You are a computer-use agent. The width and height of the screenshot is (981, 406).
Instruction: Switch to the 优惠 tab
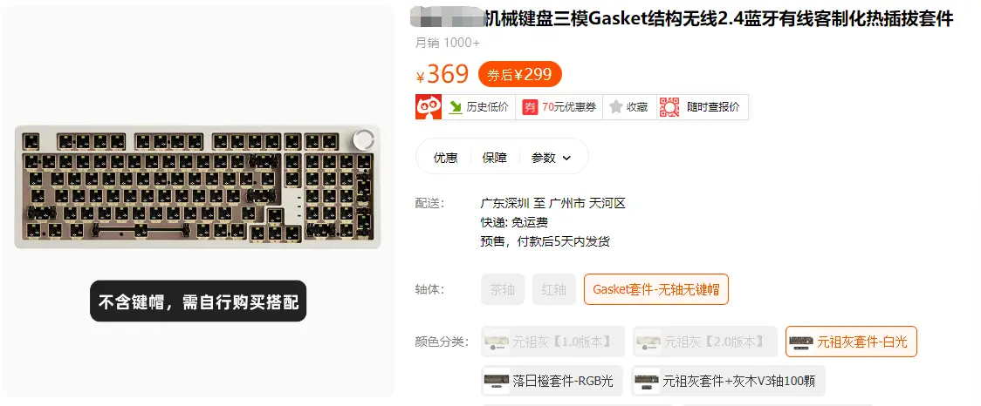pyautogui.click(x=445, y=158)
